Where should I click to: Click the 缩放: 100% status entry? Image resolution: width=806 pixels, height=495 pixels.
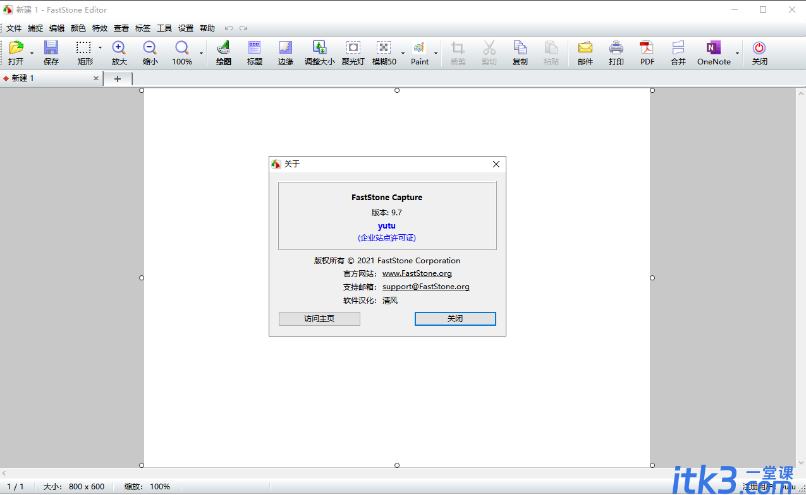click(x=147, y=487)
